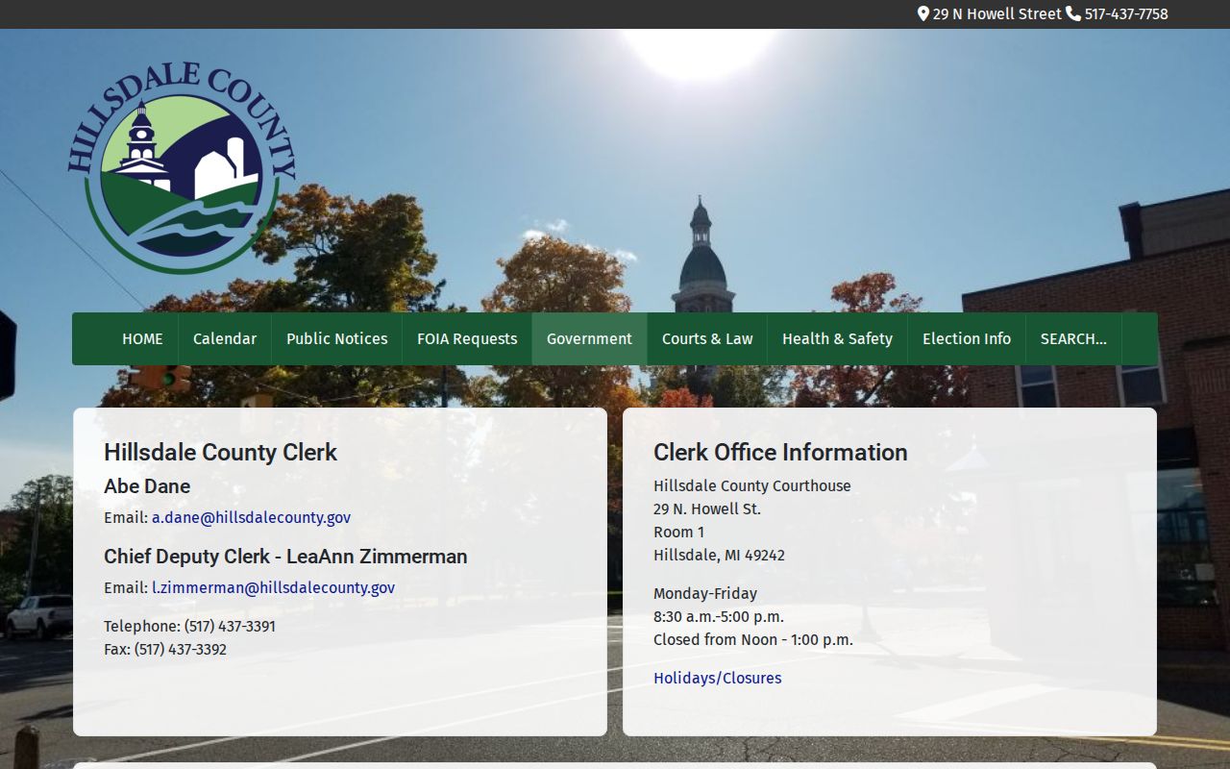Open Public Notices in the navigation
Image resolution: width=1230 pixels, height=769 pixels.
click(x=336, y=338)
